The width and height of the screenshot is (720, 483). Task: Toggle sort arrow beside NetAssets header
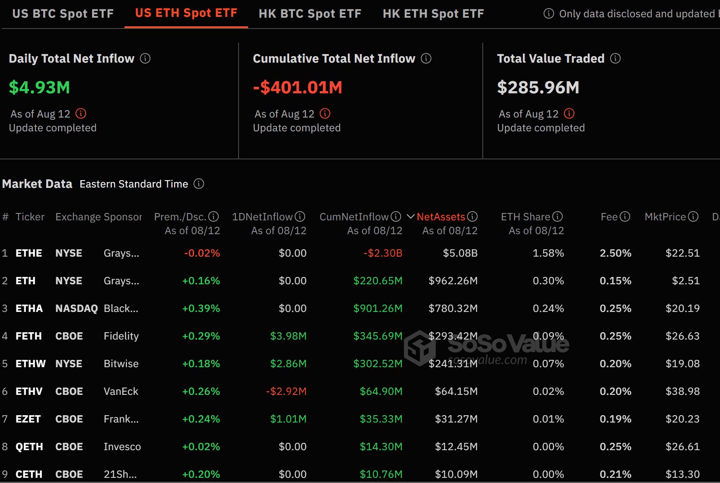(411, 216)
